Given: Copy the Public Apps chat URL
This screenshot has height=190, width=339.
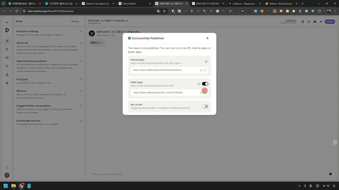Looking at the screenshot, I should coord(201,93).
